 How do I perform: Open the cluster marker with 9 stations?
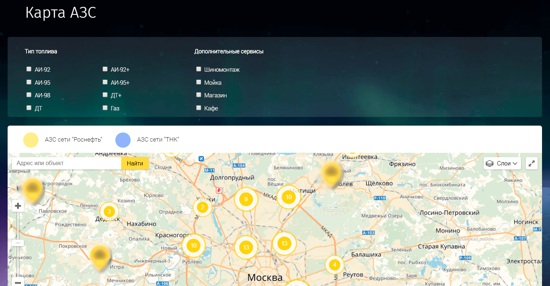coord(246,199)
